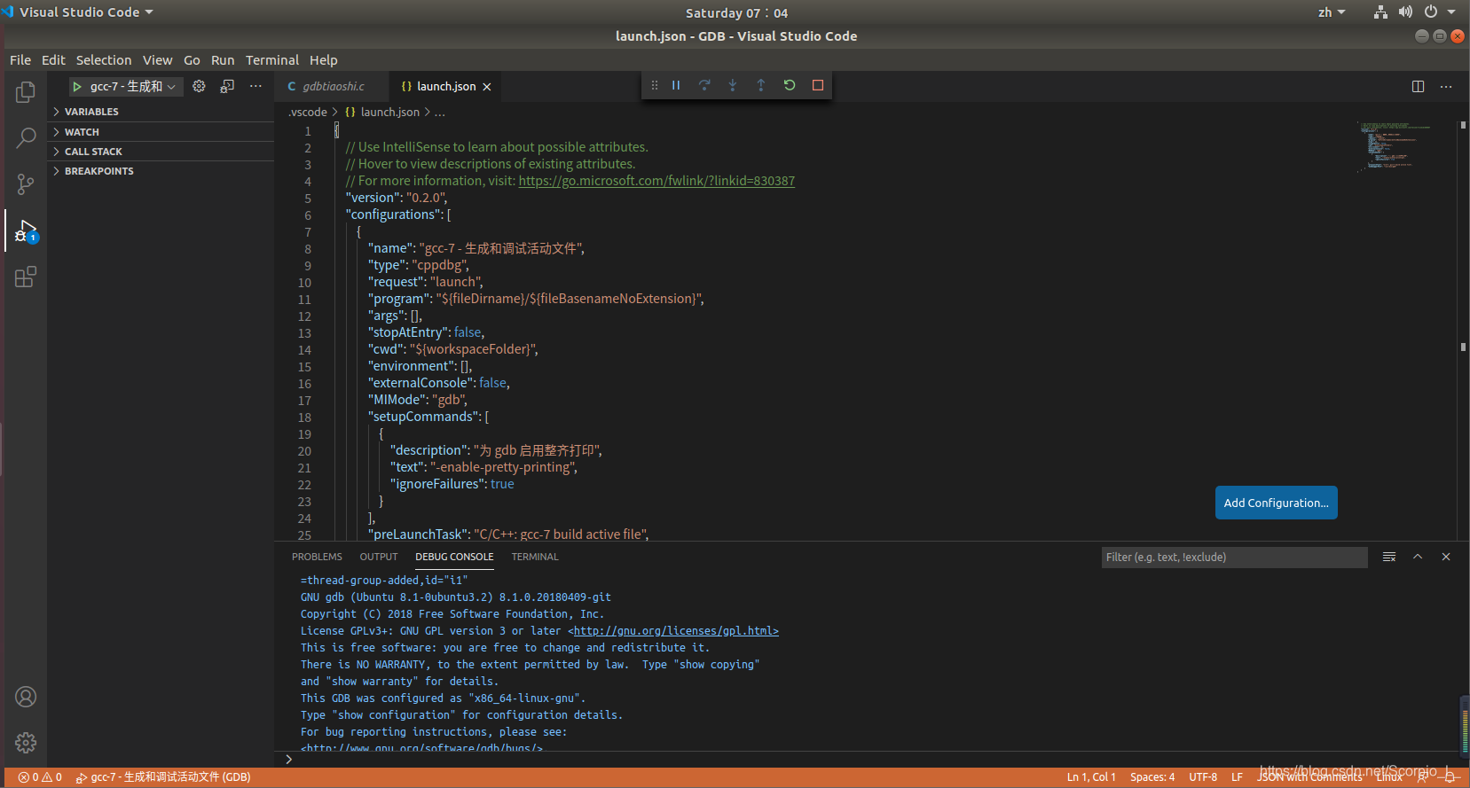The height and width of the screenshot is (788, 1470).
Task: Select the DEBUG CONSOLE tab
Action: point(454,557)
